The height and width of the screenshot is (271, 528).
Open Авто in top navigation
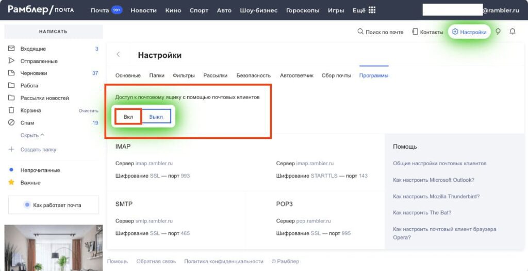click(224, 10)
